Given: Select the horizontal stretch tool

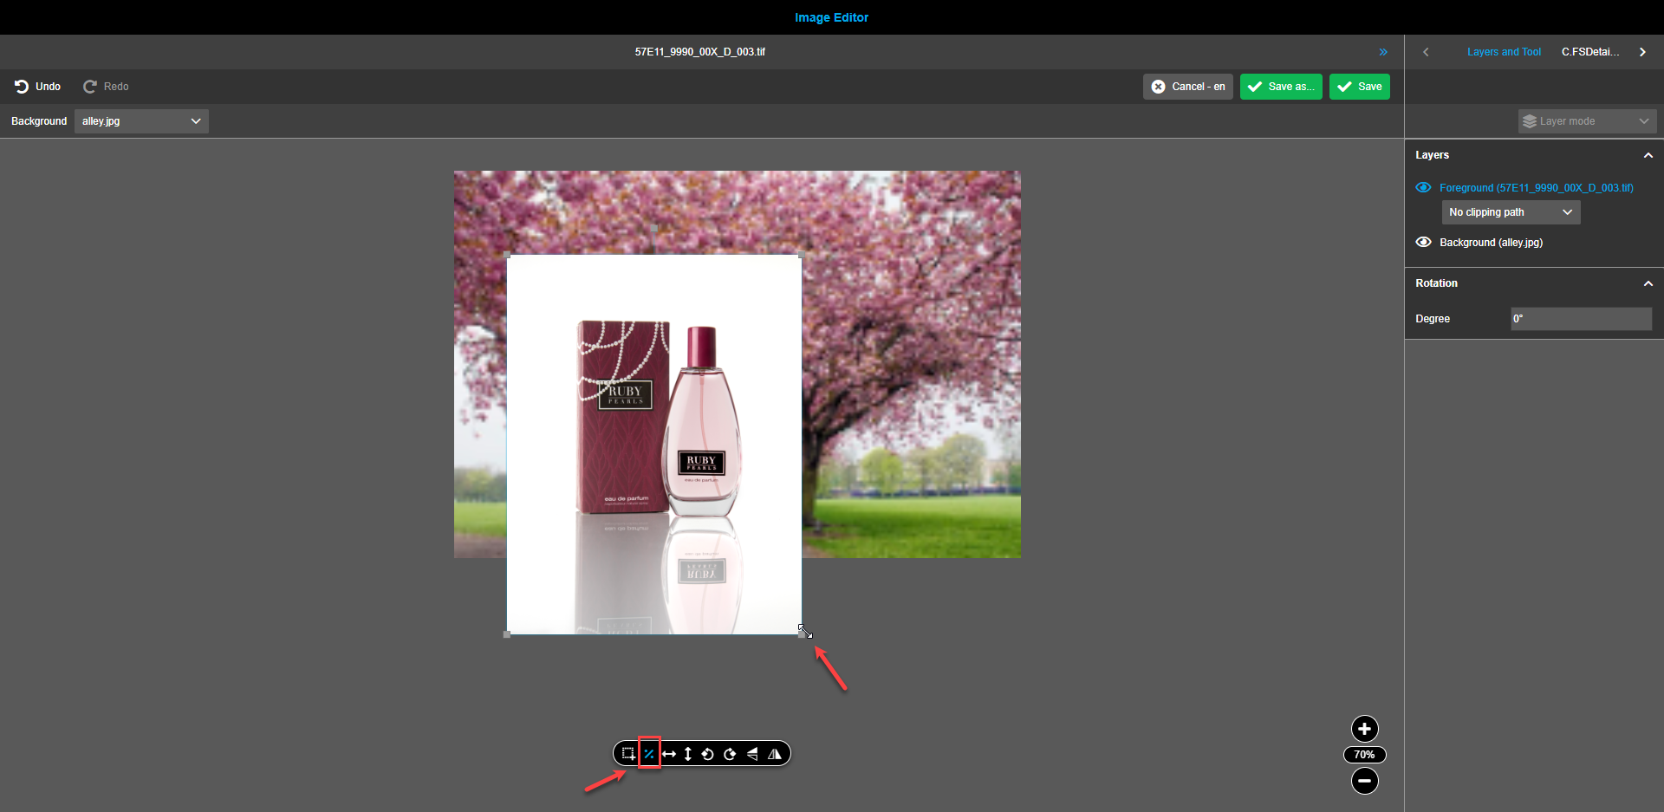Looking at the screenshot, I should pyautogui.click(x=669, y=753).
